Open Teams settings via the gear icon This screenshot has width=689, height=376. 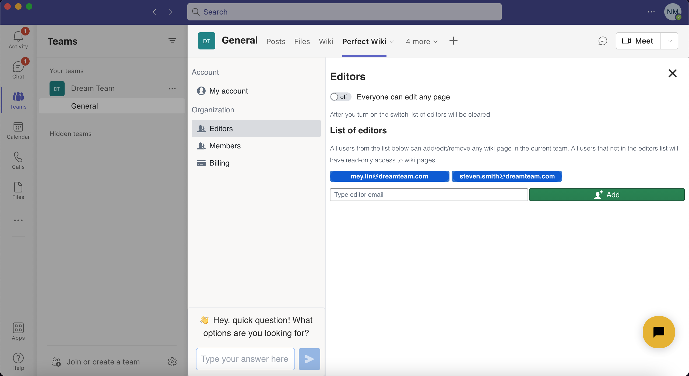tap(172, 361)
